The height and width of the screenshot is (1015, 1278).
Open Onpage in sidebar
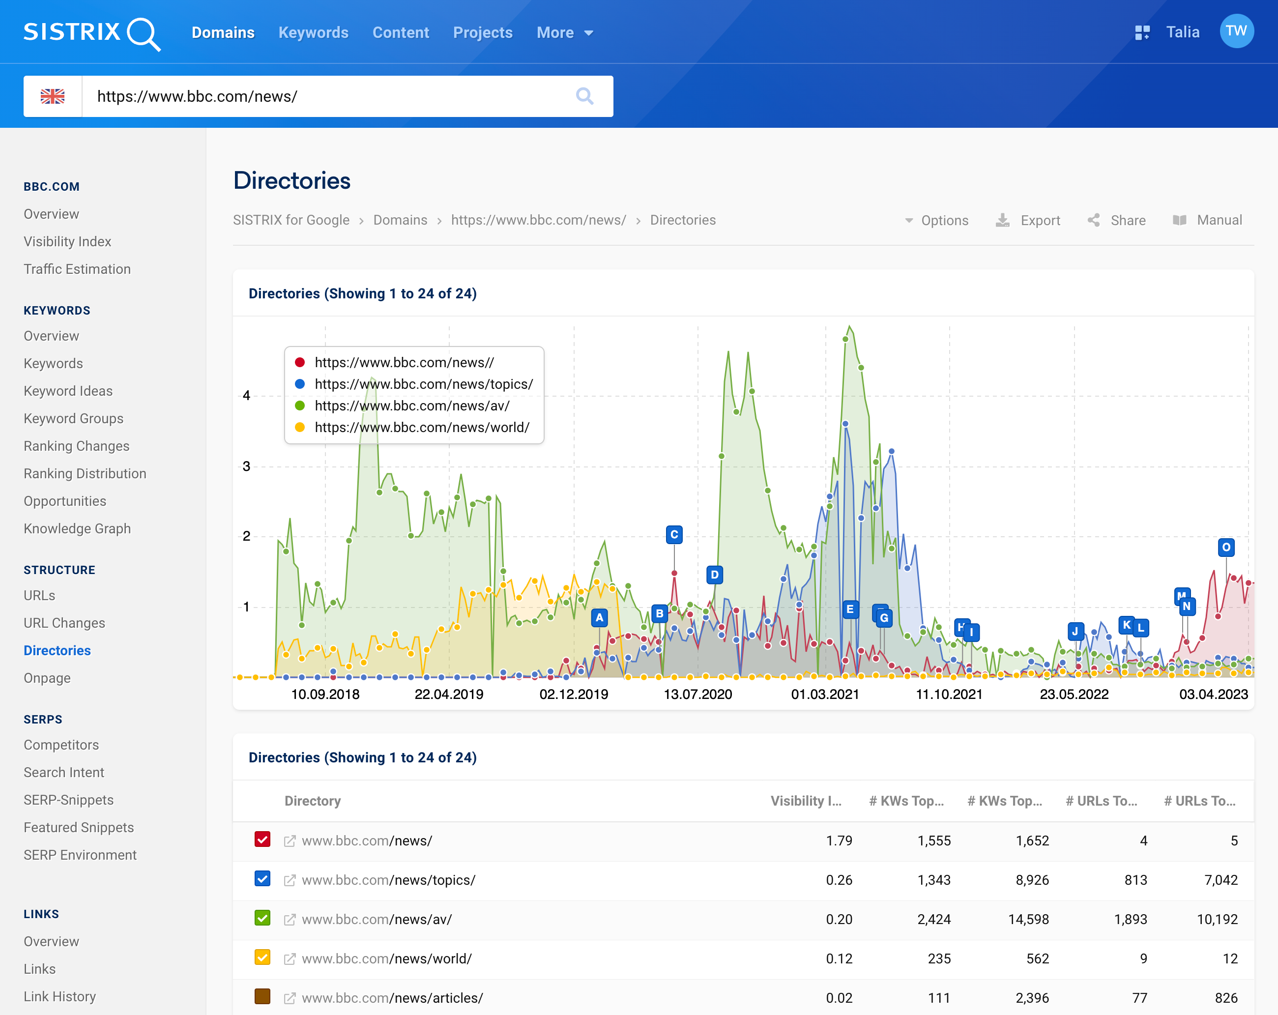coord(47,678)
